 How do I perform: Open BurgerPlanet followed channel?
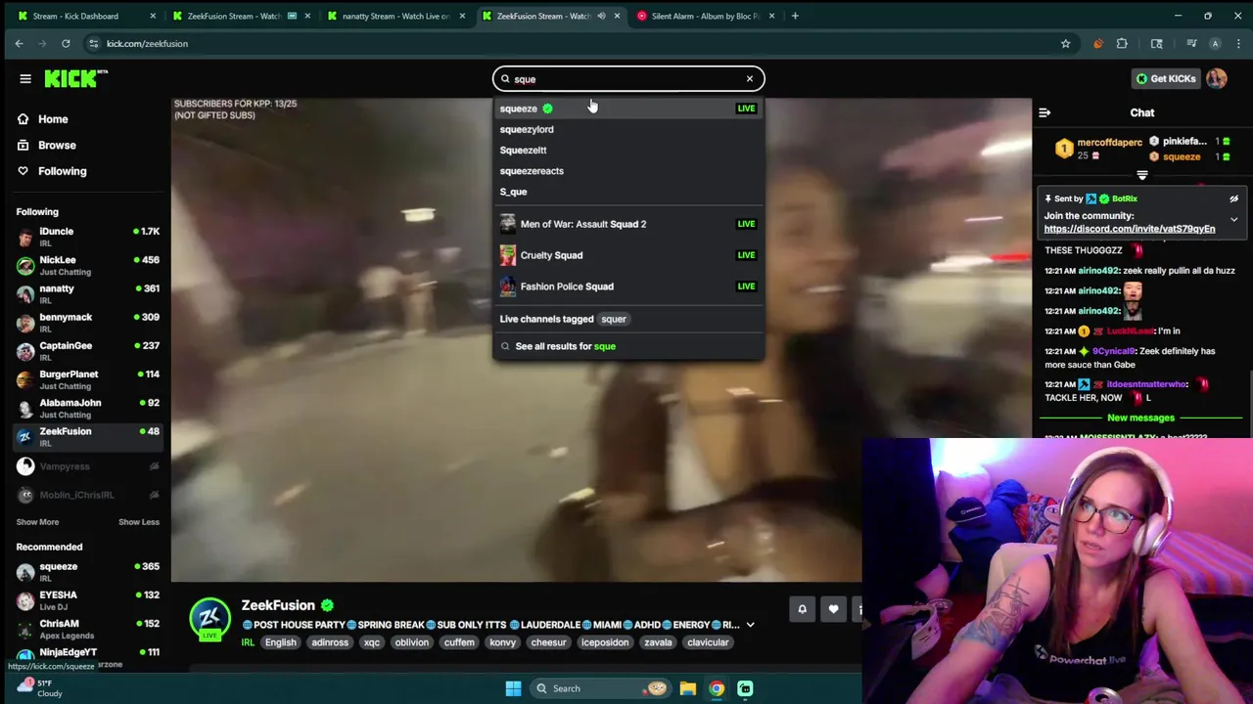[86, 379]
